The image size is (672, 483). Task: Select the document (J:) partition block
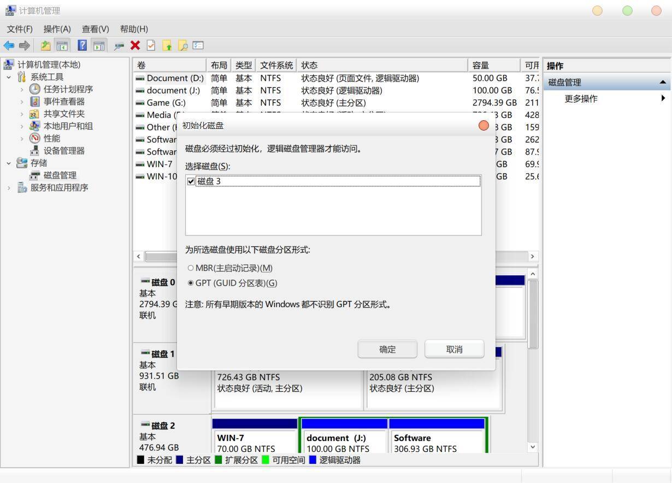pos(343,437)
